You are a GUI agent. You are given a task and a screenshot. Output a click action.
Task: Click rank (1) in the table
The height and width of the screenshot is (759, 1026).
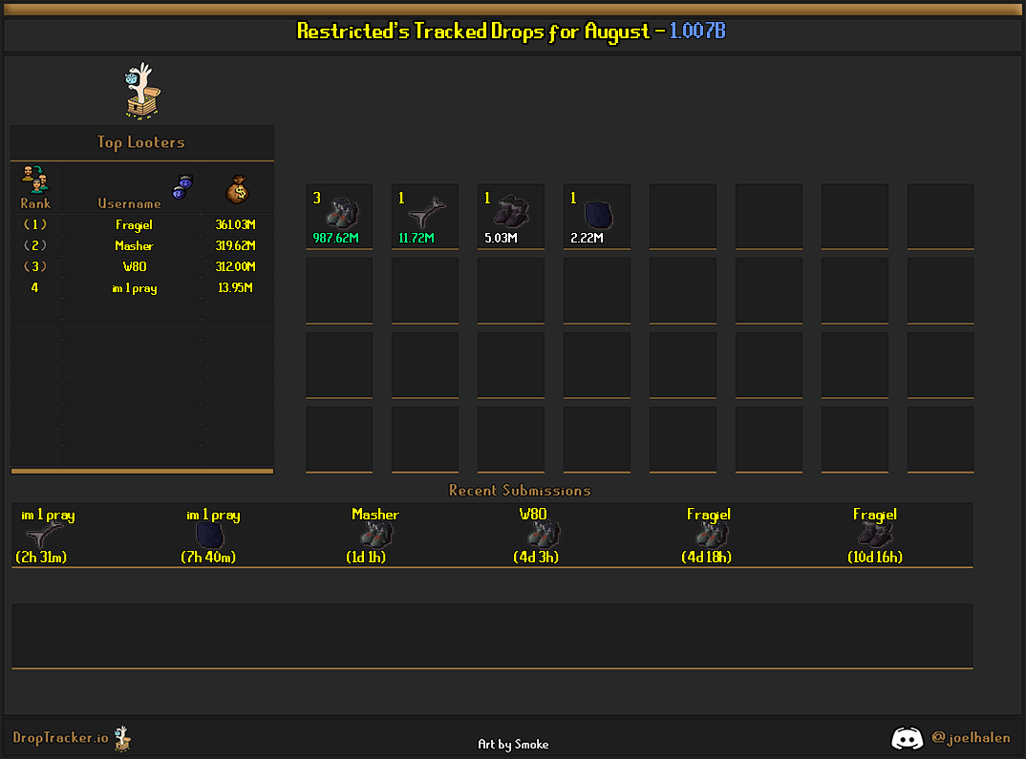[x=34, y=225]
